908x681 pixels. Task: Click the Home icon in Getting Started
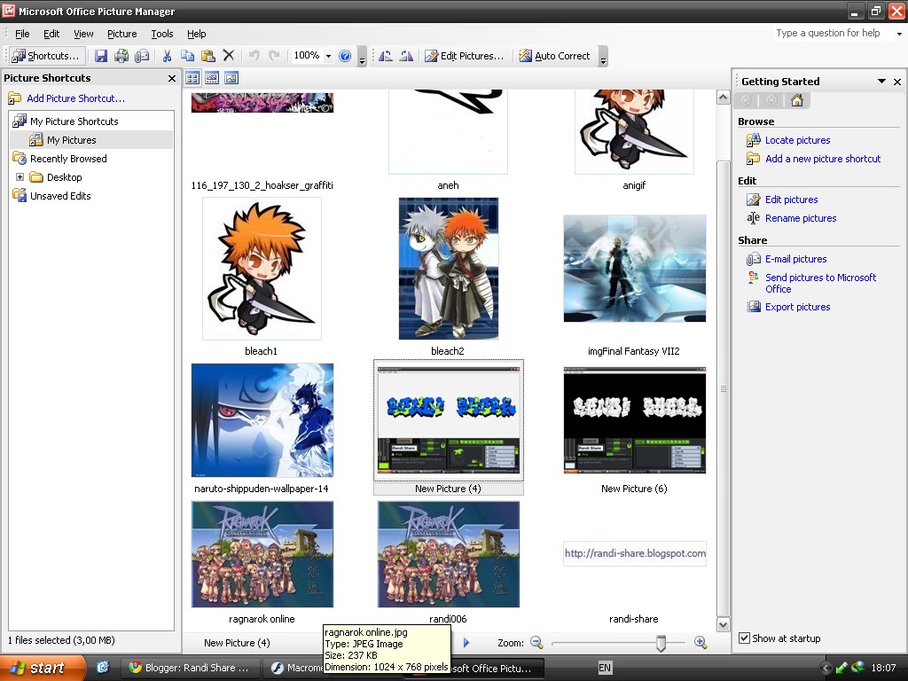pos(797,100)
